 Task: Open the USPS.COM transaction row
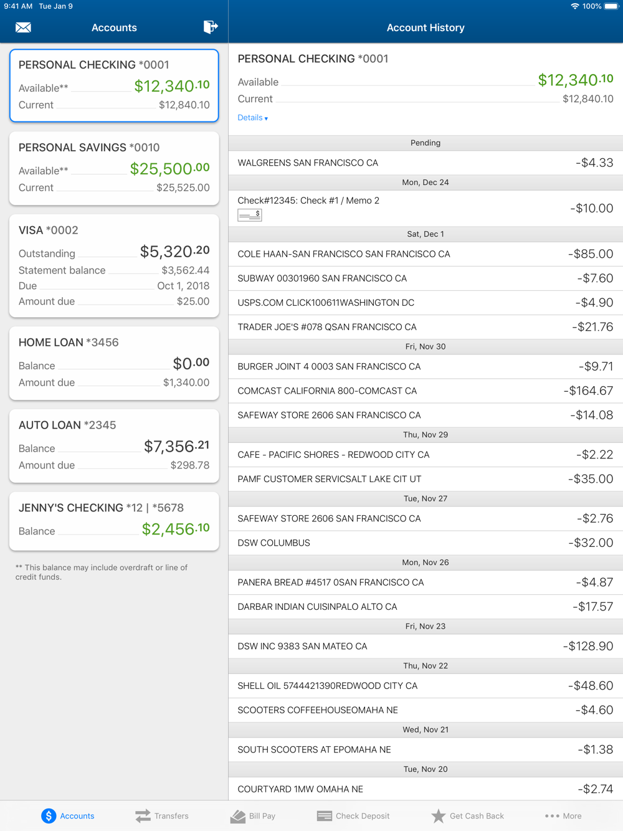(x=426, y=303)
